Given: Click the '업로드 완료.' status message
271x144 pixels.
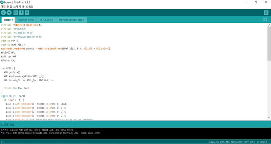Looking at the screenshot, I should (8, 124).
